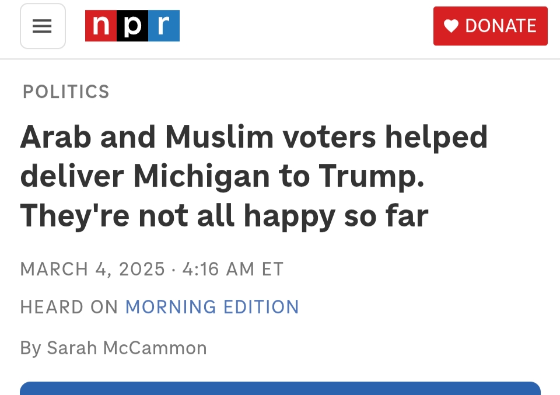This screenshot has width=560, height=395.
Task: Click the word 'By' in byline
Action: pos(30,348)
